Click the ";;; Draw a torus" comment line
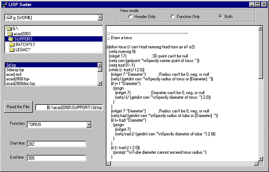This screenshot has height=172, width=269. [119, 38]
